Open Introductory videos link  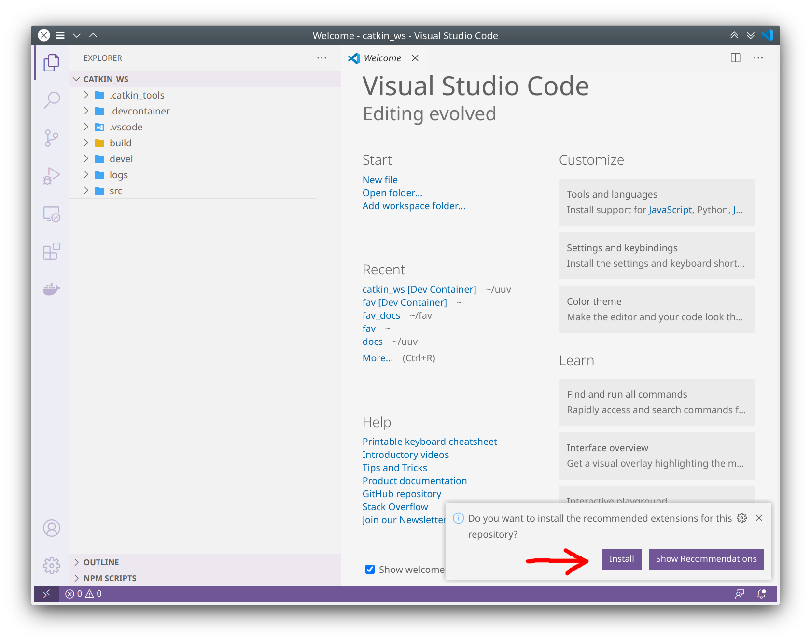(x=405, y=455)
